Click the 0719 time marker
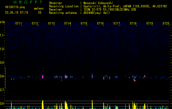The width and height of the screenshot is (172, 109). coord(150,23)
